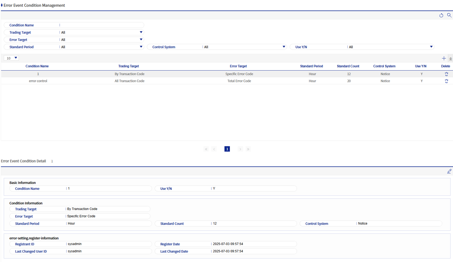Sort by the Condition Name column header

[x=37, y=66]
